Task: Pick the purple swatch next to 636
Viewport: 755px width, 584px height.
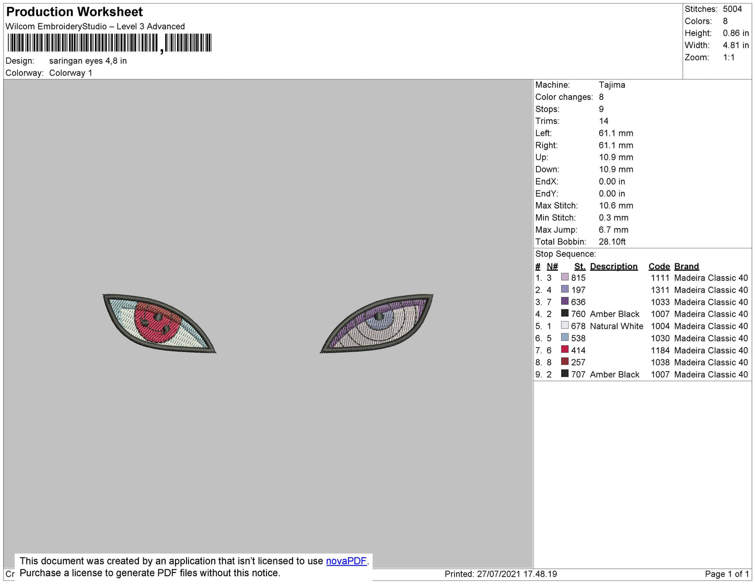Action: pyautogui.click(x=564, y=301)
